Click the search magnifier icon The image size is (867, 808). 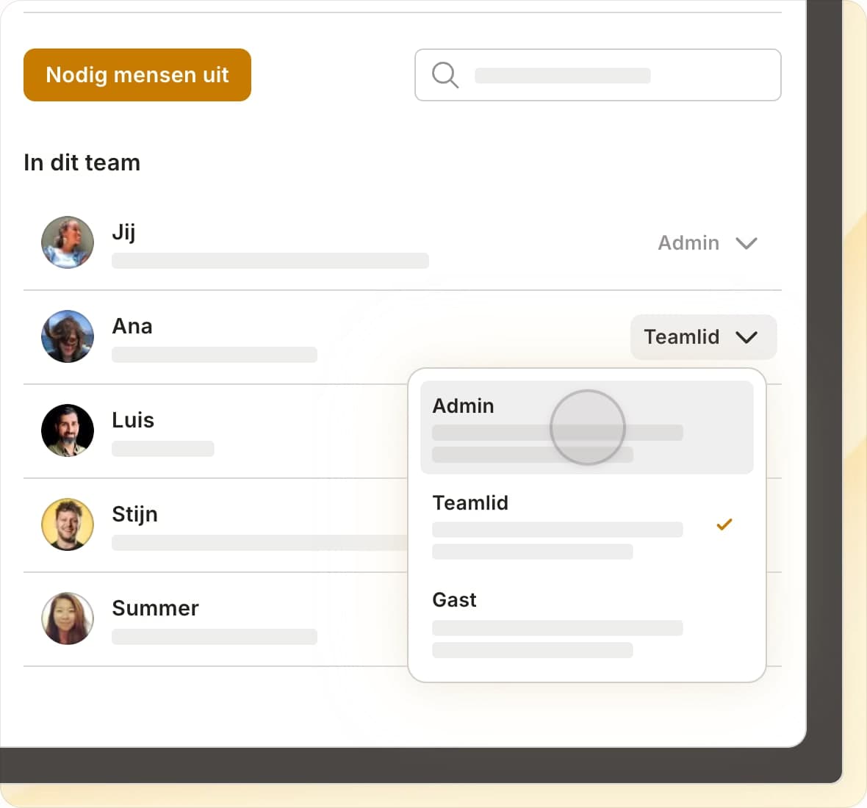click(445, 75)
